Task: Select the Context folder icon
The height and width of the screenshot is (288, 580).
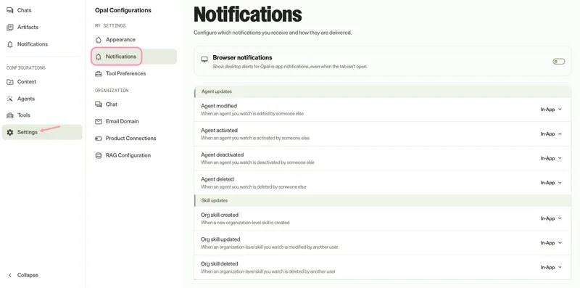Action: pos(10,82)
